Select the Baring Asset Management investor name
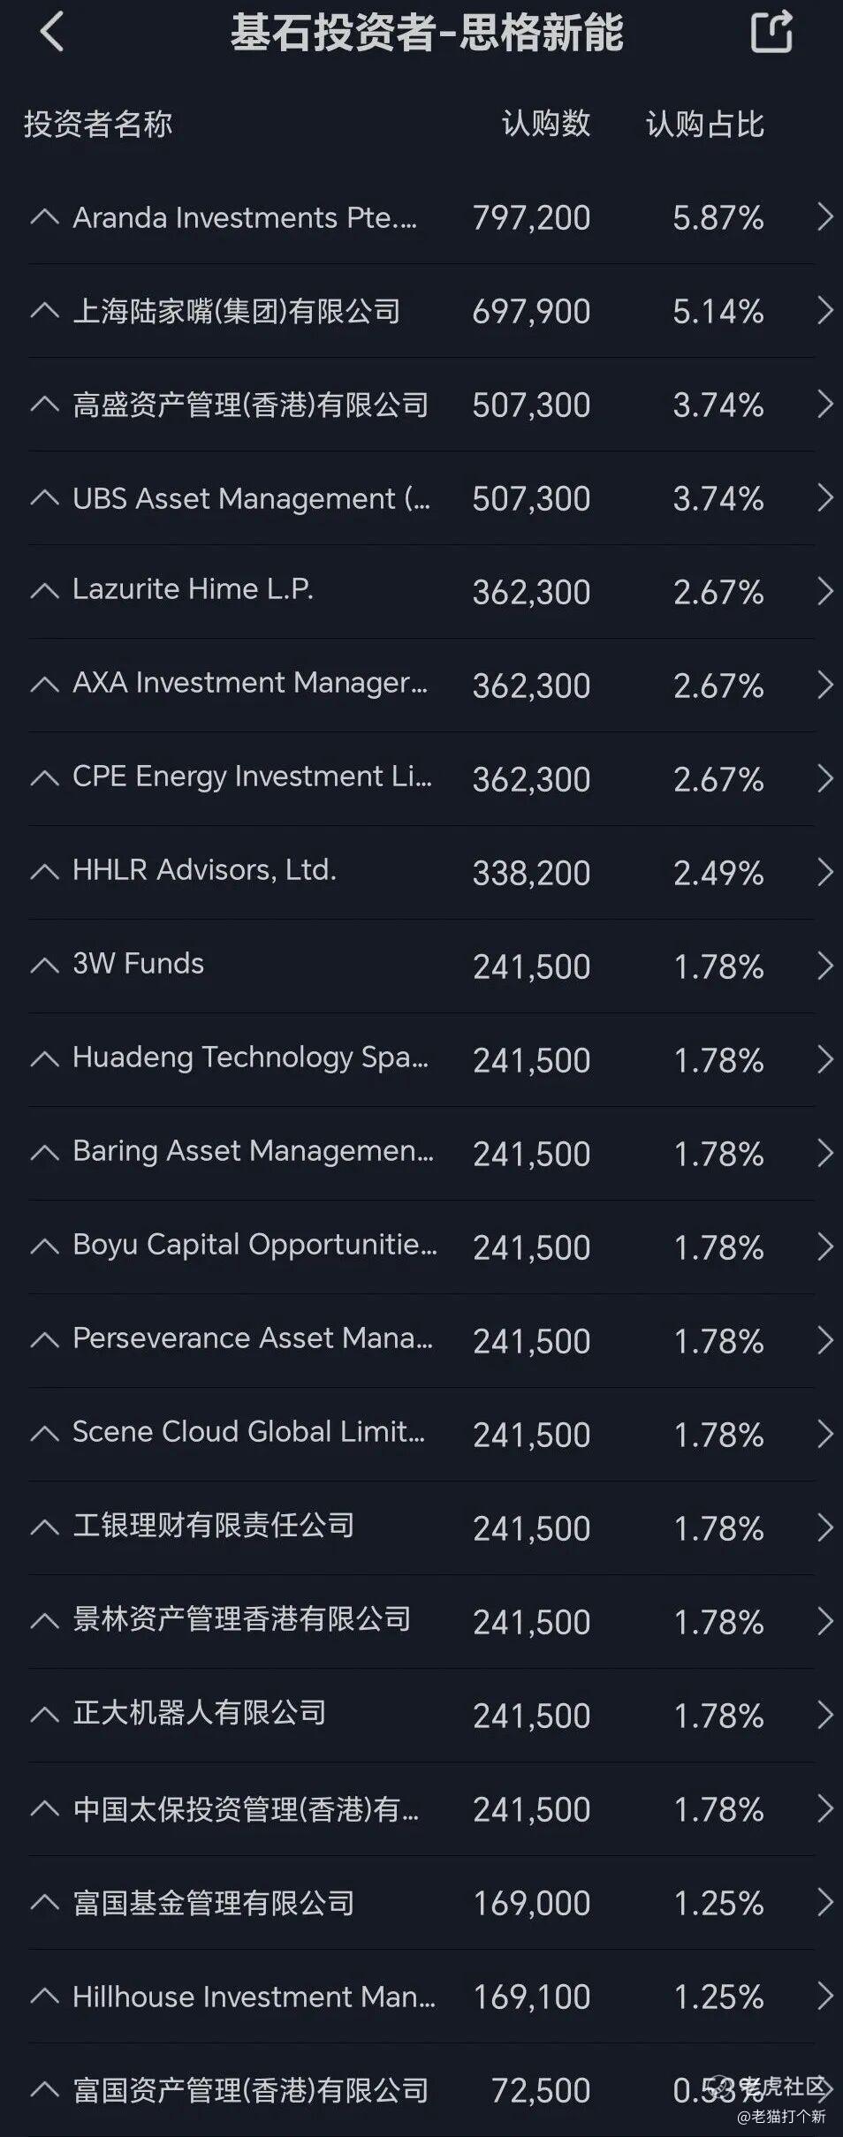This screenshot has height=2137, width=843. click(253, 1151)
